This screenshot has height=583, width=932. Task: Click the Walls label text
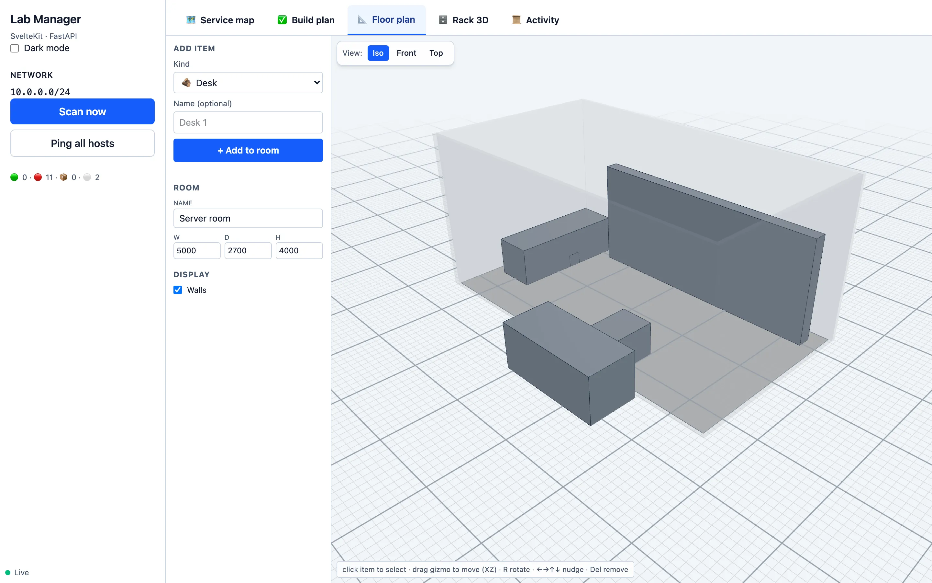(197, 290)
